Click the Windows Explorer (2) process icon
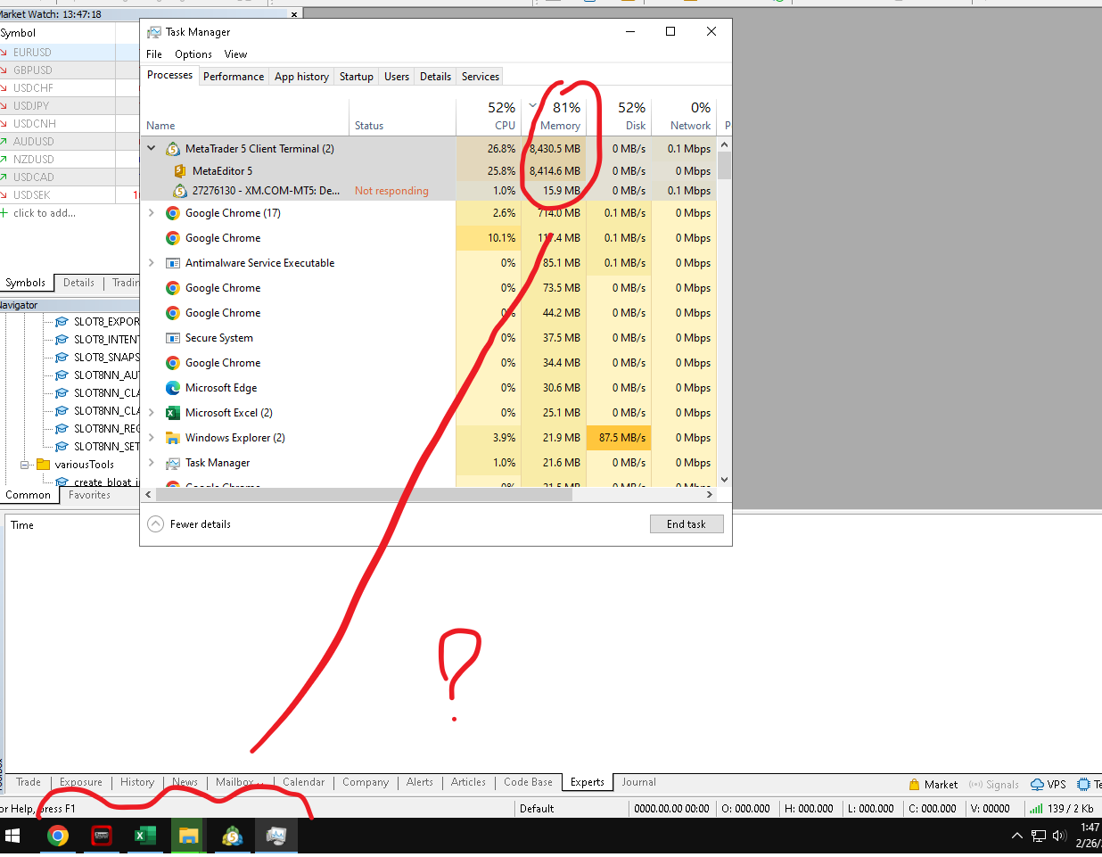Image resolution: width=1102 pixels, height=857 pixels. (173, 438)
